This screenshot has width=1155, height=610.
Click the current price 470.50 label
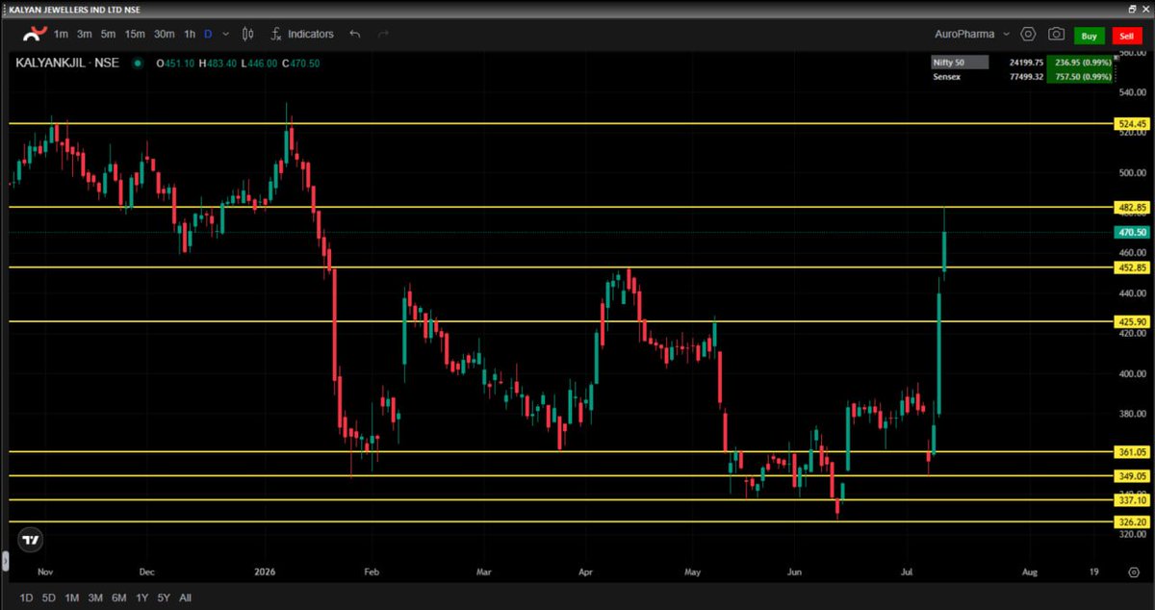point(1132,232)
